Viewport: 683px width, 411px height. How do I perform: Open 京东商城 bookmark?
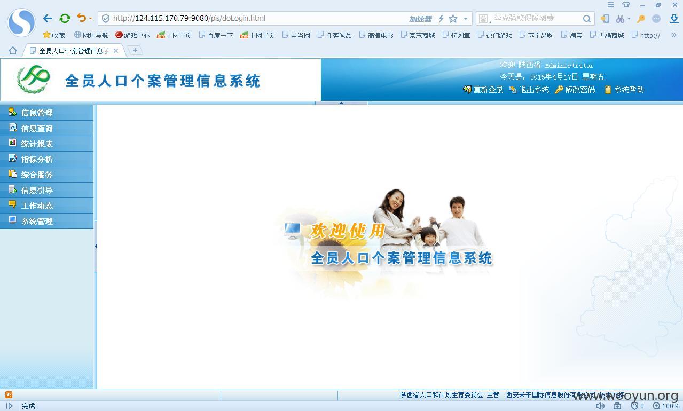(418, 35)
